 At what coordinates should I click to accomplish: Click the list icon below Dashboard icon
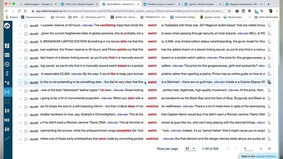[x=7, y=55]
